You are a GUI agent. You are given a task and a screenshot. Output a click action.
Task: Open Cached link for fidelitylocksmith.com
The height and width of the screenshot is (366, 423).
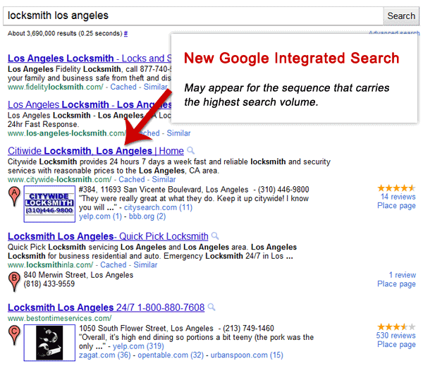click(x=123, y=87)
